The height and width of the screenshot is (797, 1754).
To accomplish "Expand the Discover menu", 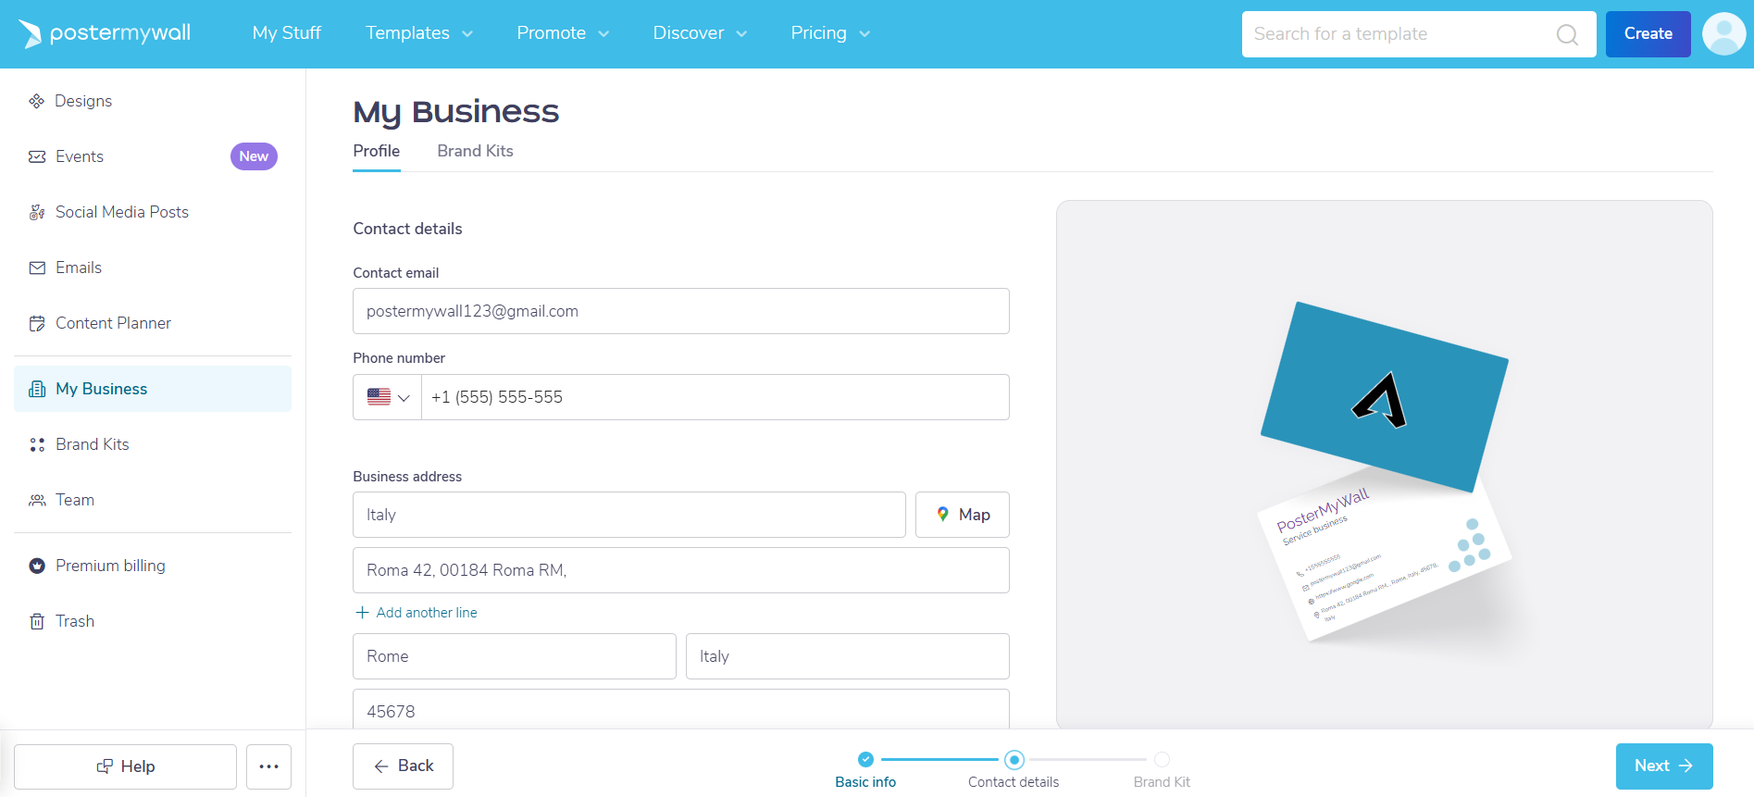I will [700, 33].
